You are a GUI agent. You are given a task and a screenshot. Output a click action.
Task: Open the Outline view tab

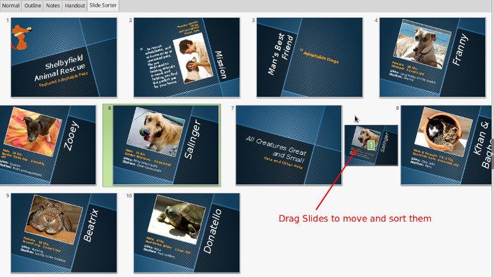(31, 5)
